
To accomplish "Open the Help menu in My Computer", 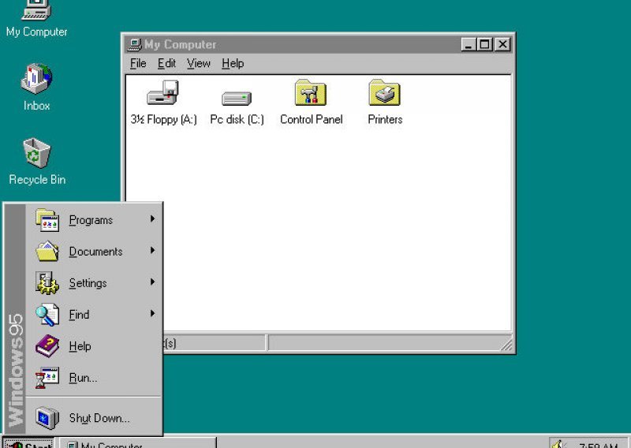I will click(233, 64).
